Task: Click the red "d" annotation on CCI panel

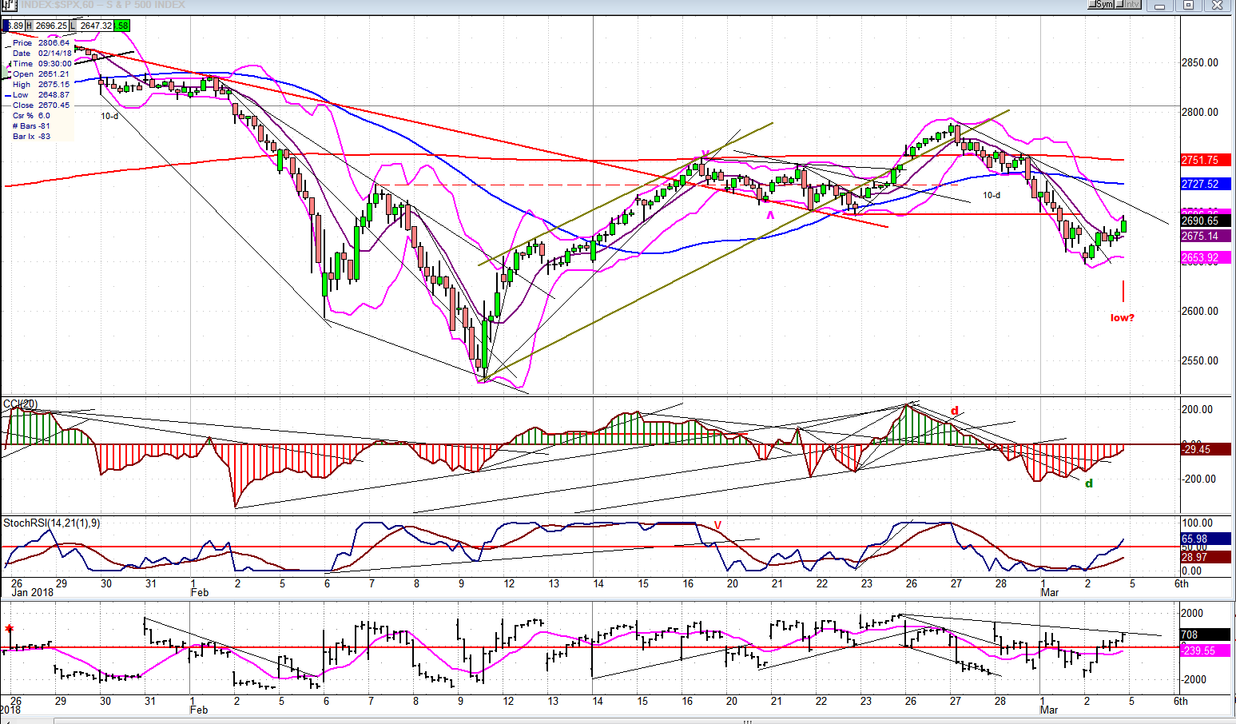Action: (954, 412)
